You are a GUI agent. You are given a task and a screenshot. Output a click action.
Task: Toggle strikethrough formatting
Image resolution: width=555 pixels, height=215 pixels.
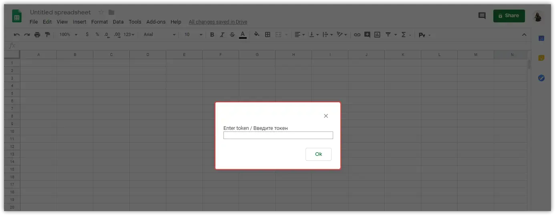(x=232, y=35)
